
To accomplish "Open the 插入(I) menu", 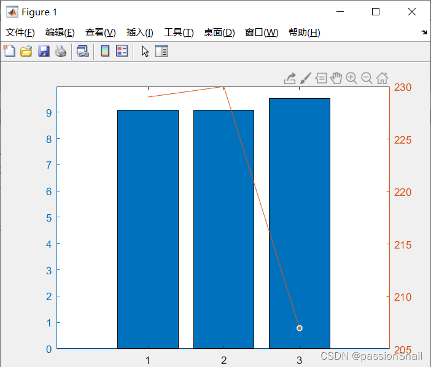I will pyautogui.click(x=139, y=33).
